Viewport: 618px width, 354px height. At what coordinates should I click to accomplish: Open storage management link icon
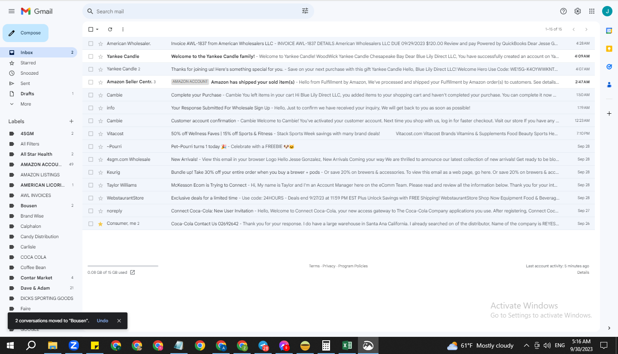133,272
